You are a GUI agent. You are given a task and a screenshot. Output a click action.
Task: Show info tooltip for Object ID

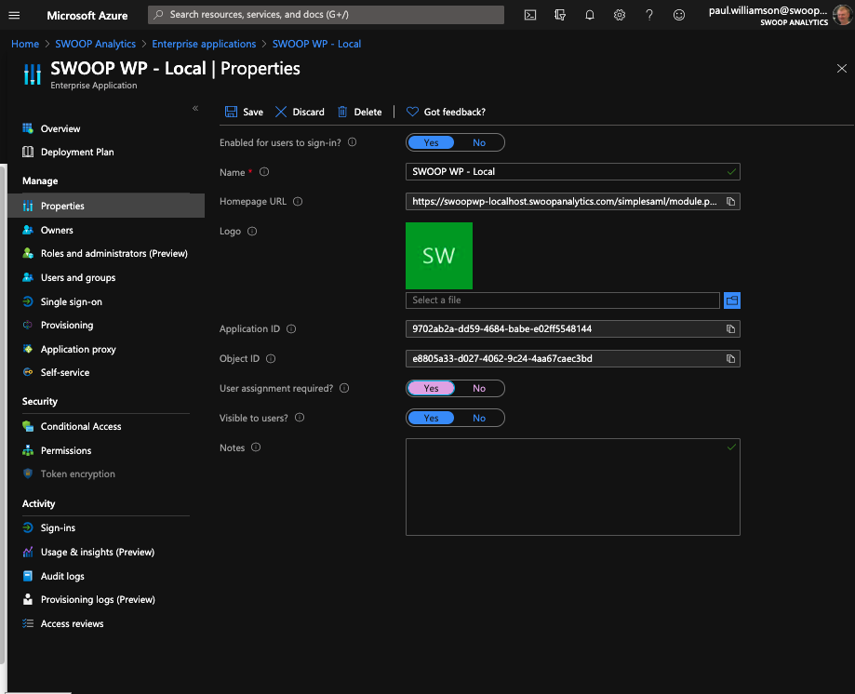[271, 359]
